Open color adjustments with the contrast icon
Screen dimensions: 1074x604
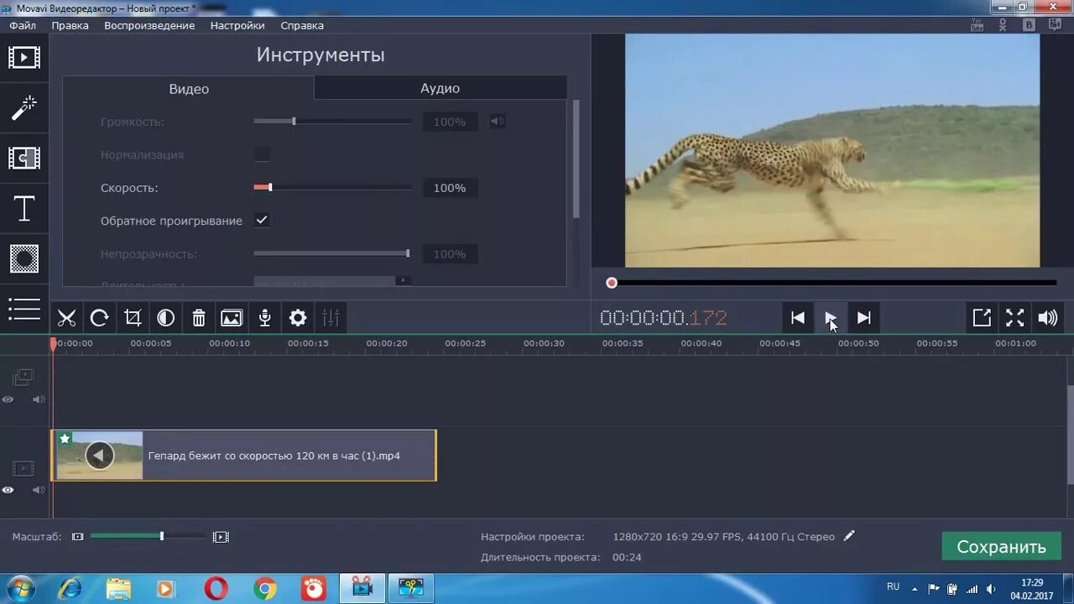click(x=165, y=317)
